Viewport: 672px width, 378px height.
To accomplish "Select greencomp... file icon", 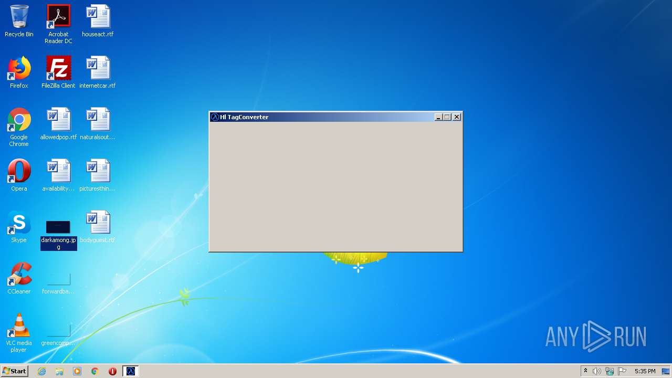I will [58, 334].
